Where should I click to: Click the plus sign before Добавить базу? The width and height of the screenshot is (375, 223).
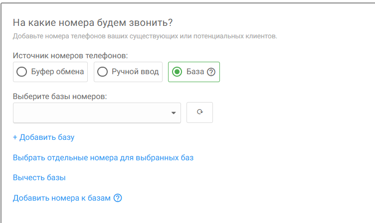15,137
